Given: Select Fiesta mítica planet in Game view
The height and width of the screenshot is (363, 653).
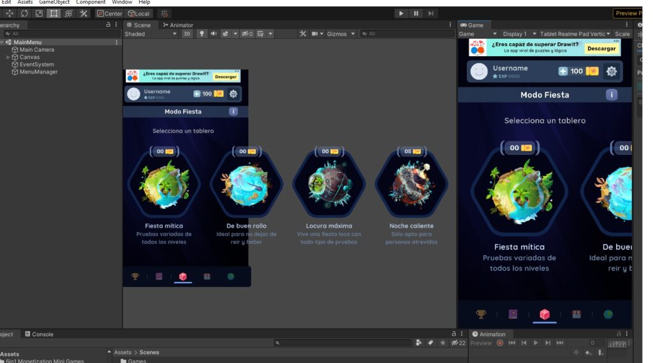Looking at the screenshot, I should 519,193.
